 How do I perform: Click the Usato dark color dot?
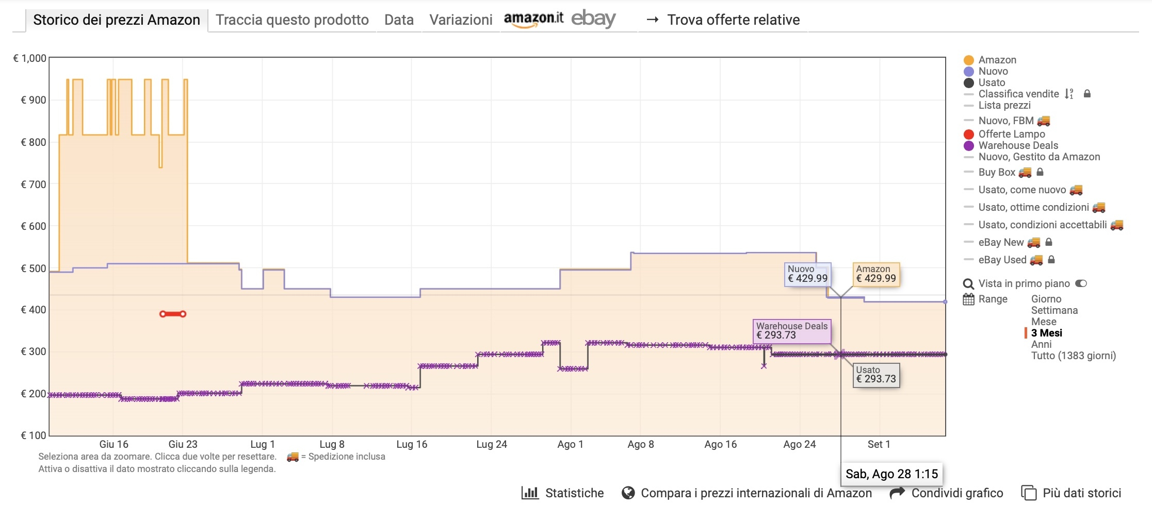point(969,83)
